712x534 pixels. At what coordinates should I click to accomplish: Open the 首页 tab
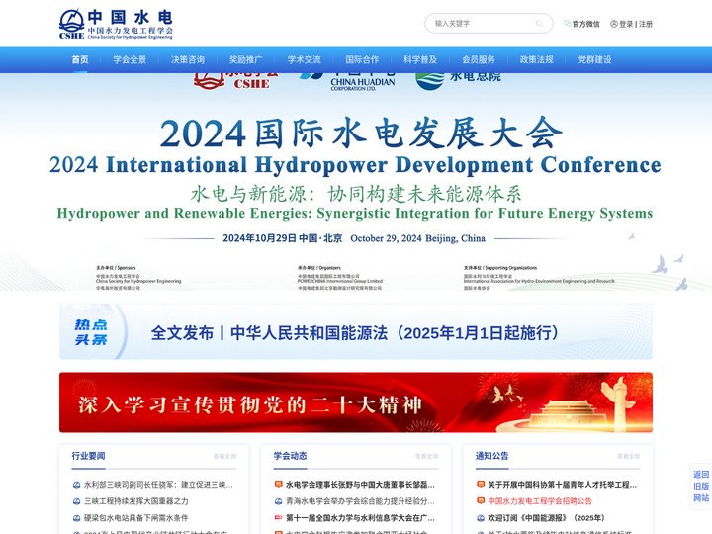click(80, 59)
